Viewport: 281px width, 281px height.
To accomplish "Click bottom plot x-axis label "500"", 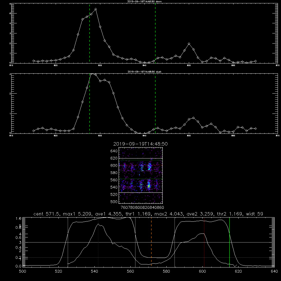I will click(22, 271).
